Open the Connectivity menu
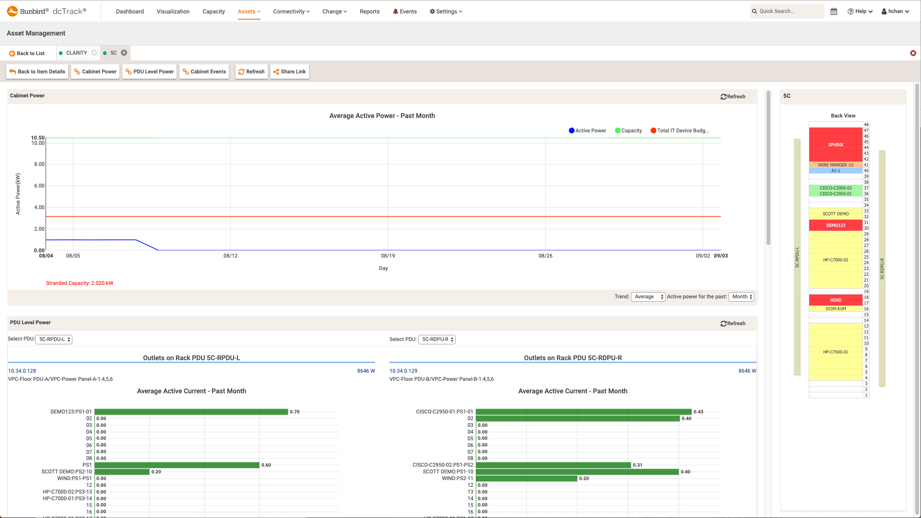921x518 pixels. [290, 11]
